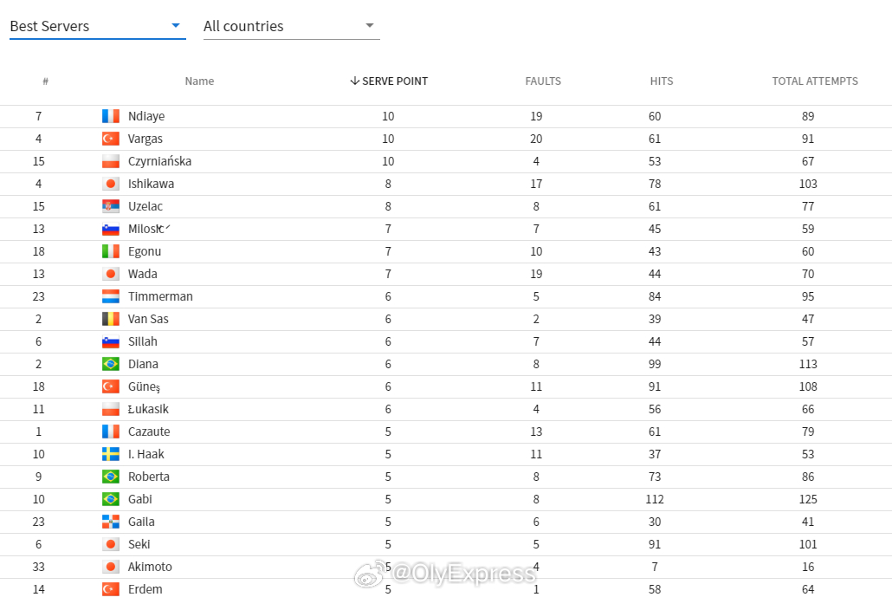Click Van Sas's Belgian flag icon

coord(111,319)
